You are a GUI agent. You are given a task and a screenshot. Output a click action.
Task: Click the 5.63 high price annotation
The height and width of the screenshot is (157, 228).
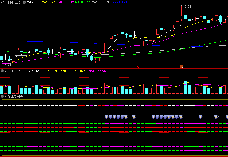[188, 7]
